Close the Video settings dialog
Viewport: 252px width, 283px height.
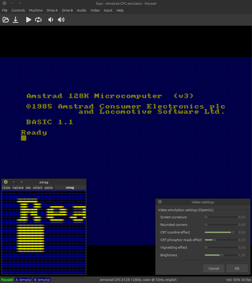[160, 202]
